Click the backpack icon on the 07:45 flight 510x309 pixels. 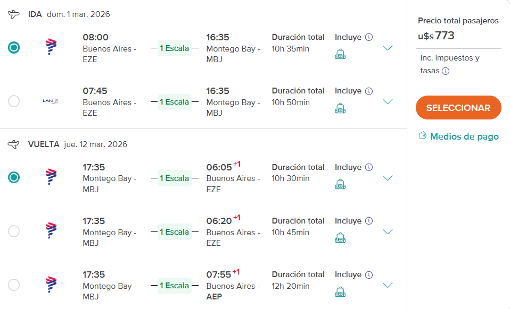tap(340, 108)
